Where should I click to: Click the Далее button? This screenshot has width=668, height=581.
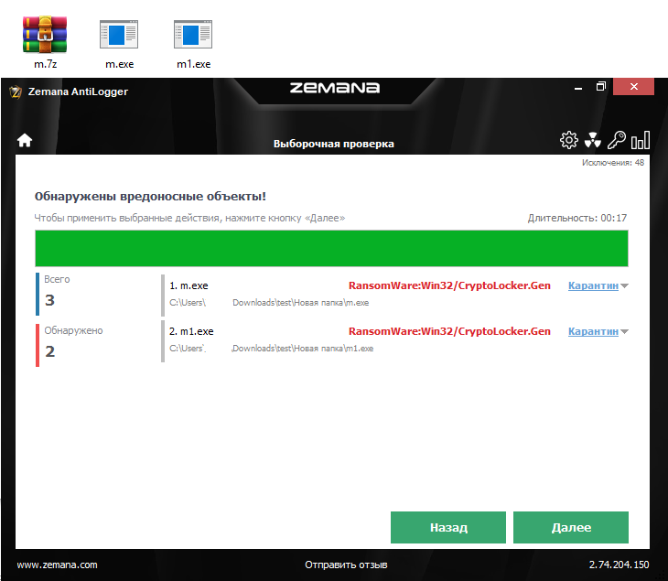coord(571,527)
